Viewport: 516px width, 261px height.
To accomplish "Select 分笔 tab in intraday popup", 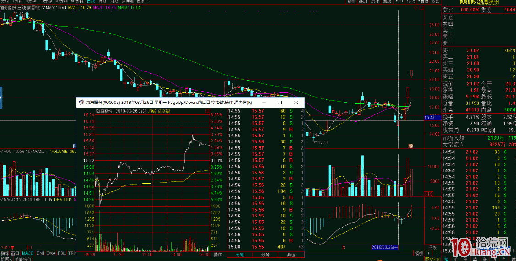I will [239, 255].
